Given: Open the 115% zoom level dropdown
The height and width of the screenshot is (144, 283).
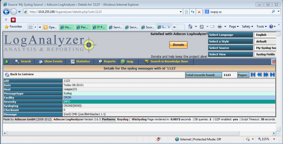Looking at the screenshot, I should pyautogui.click(x=274, y=139).
